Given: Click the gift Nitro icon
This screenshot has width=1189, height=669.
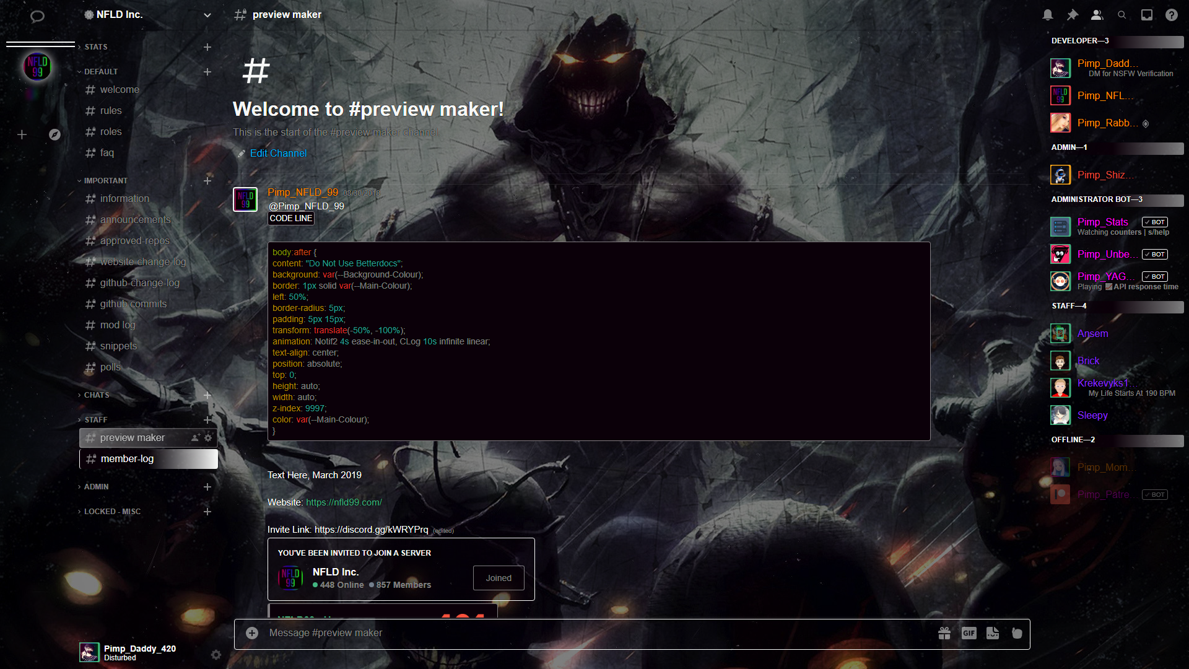Looking at the screenshot, I should (944, 633).
